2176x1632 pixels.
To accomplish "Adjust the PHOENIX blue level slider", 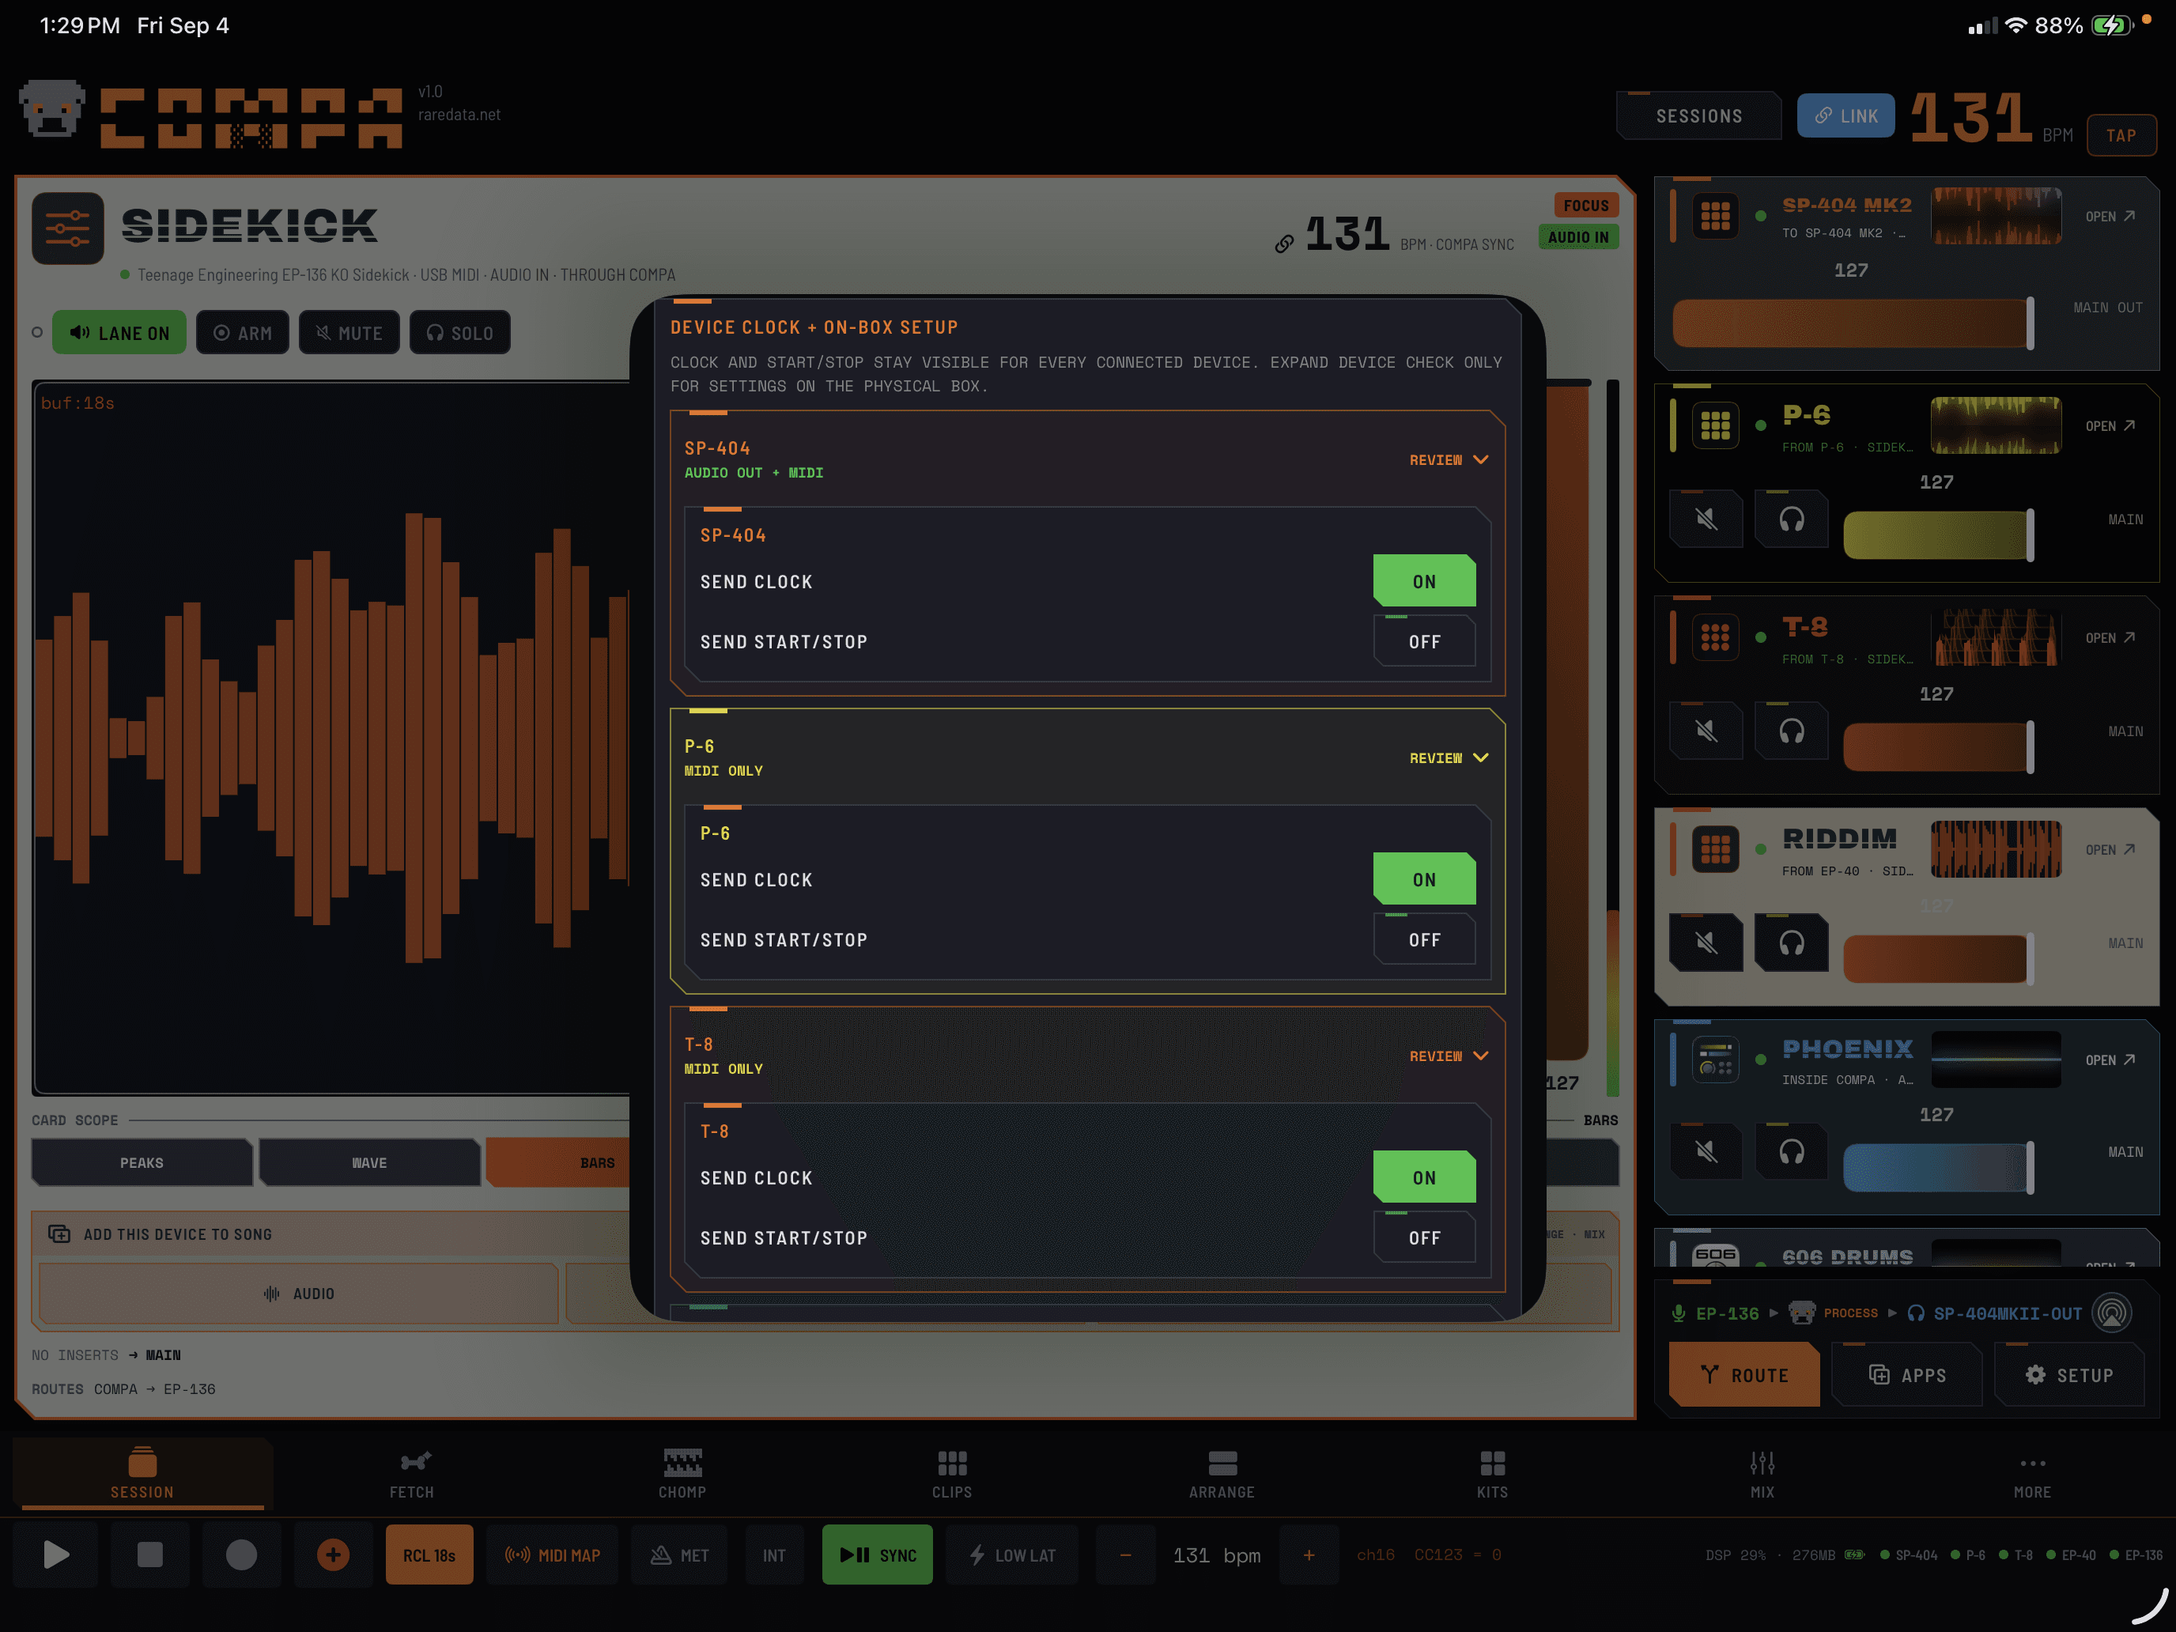I will coord(1938,1167).
